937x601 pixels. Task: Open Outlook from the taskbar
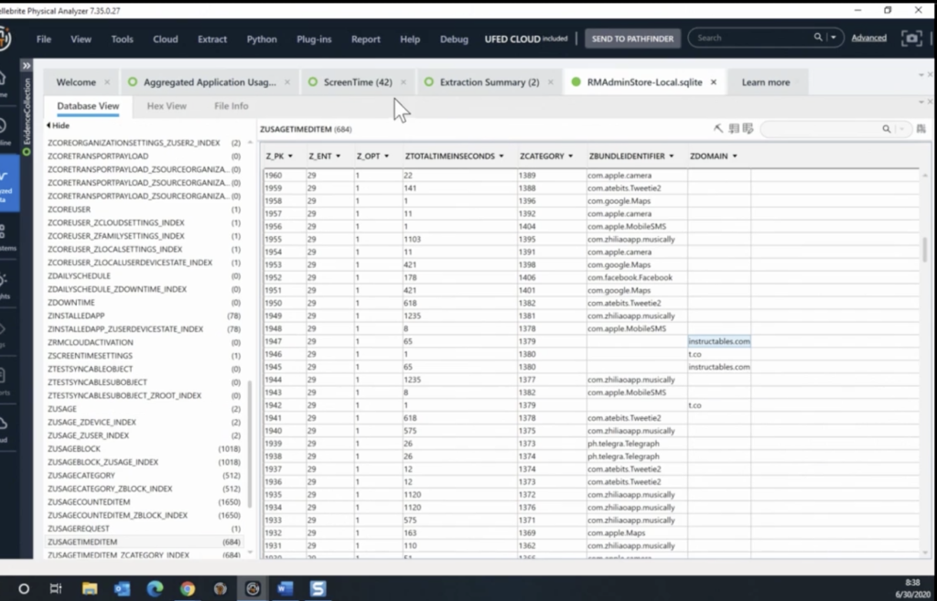pyautogui.click(x=123, y=588)
